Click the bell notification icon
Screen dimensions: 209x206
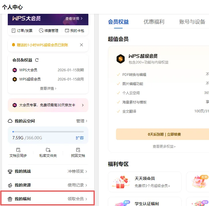click(14, 45)
